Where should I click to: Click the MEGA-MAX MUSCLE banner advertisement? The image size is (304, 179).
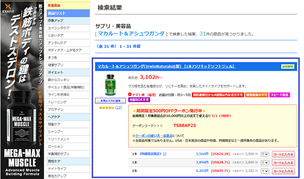pos(22,89)
